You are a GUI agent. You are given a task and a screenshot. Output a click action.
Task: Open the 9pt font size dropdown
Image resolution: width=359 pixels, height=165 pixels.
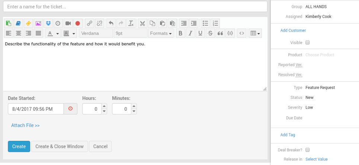pos(131,33)
